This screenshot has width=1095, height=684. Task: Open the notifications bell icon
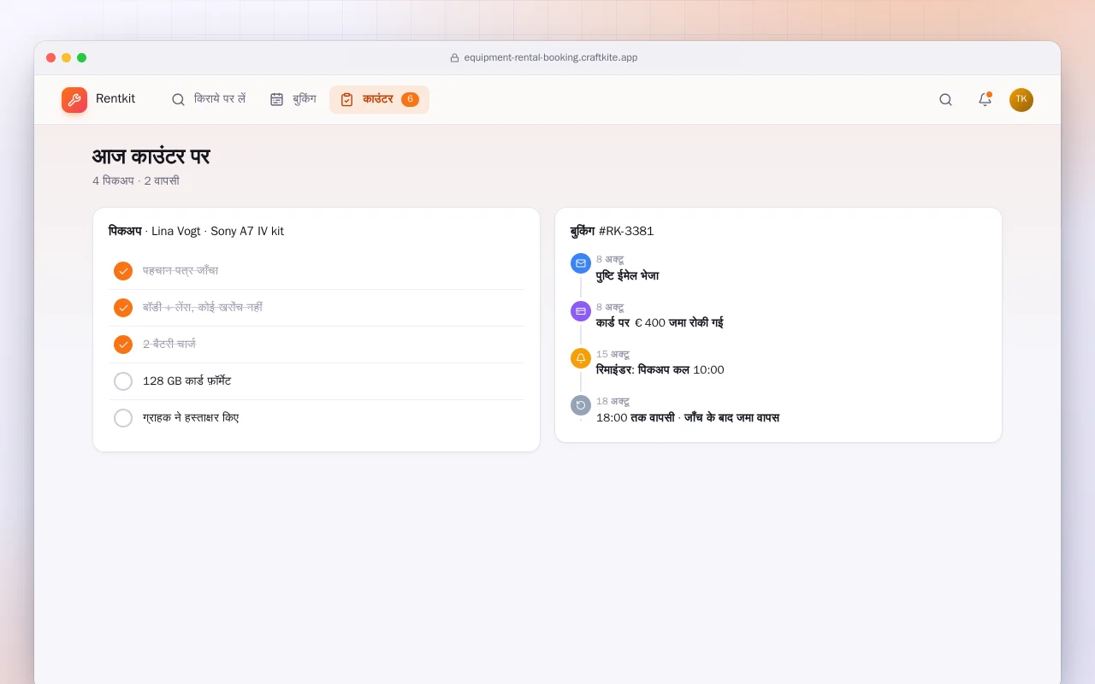tap(985, 100)
